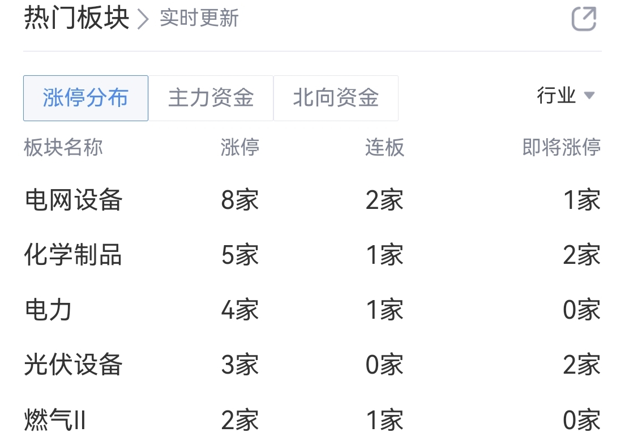Sort by the 涨停 column header
Screen dimensions: 625x445
[240, 147]
